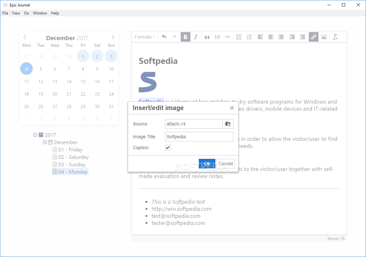Select the 04 - Monday entry

70,172
